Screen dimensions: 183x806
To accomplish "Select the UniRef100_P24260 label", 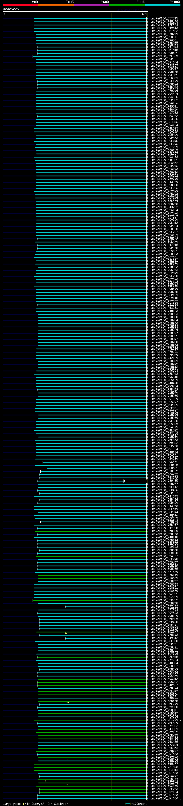I will pos(164,459).
